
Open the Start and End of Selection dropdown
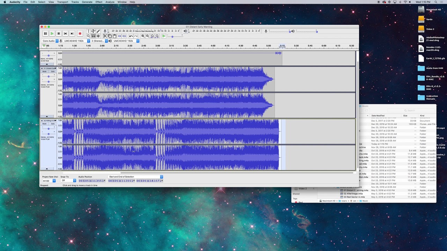pyautogui.click(x=135, y=177)
